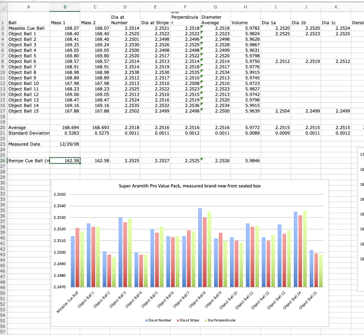Click the green Dia Perpendicular legend swatch
Image resolution: width=364 pixels, height=335 pixels.
[206, 320]
